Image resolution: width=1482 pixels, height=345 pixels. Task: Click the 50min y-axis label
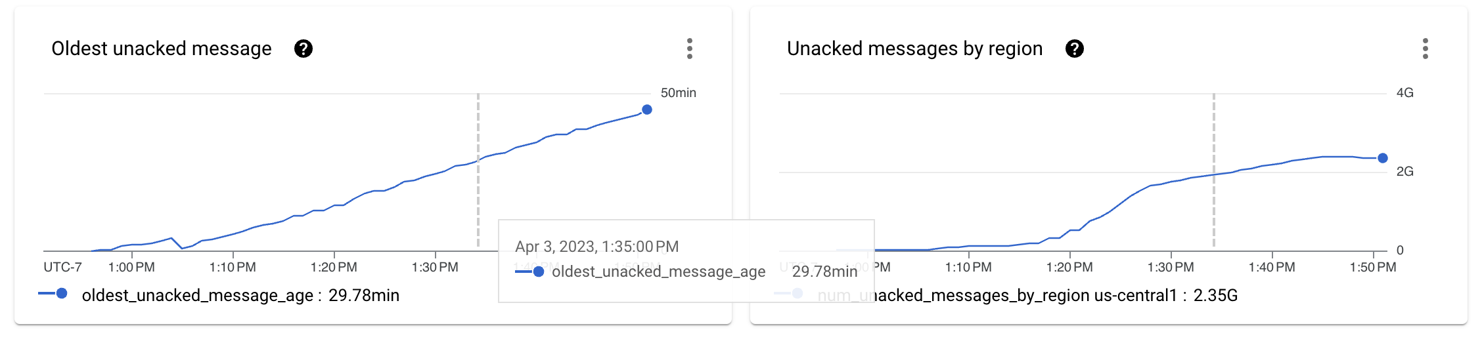678,93
